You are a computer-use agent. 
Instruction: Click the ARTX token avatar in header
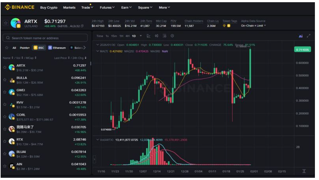tap(16, 23)
